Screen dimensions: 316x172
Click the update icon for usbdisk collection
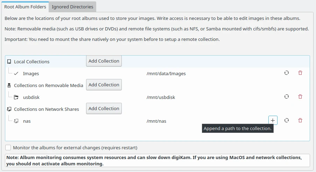pos(287,97)
